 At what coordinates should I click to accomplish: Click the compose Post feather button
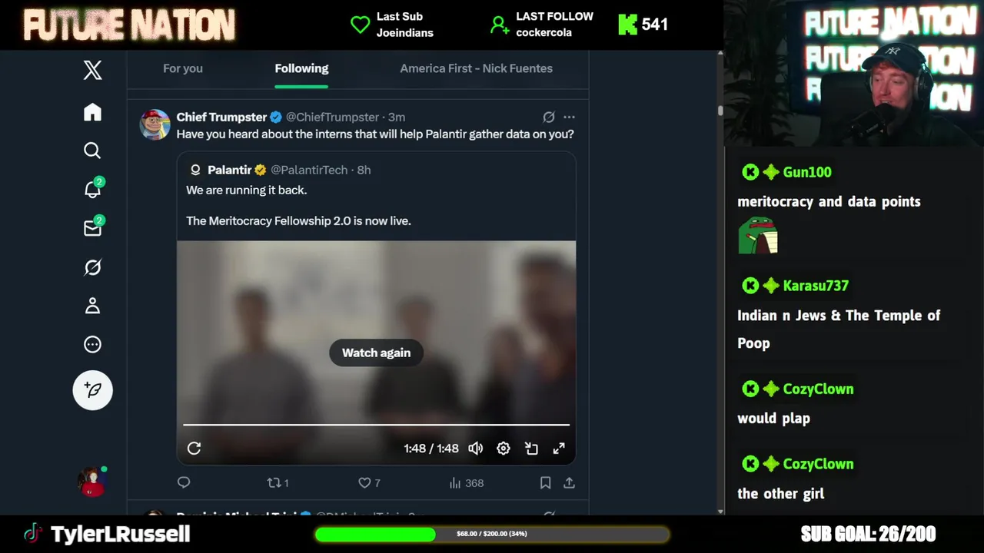pos(93,390)
